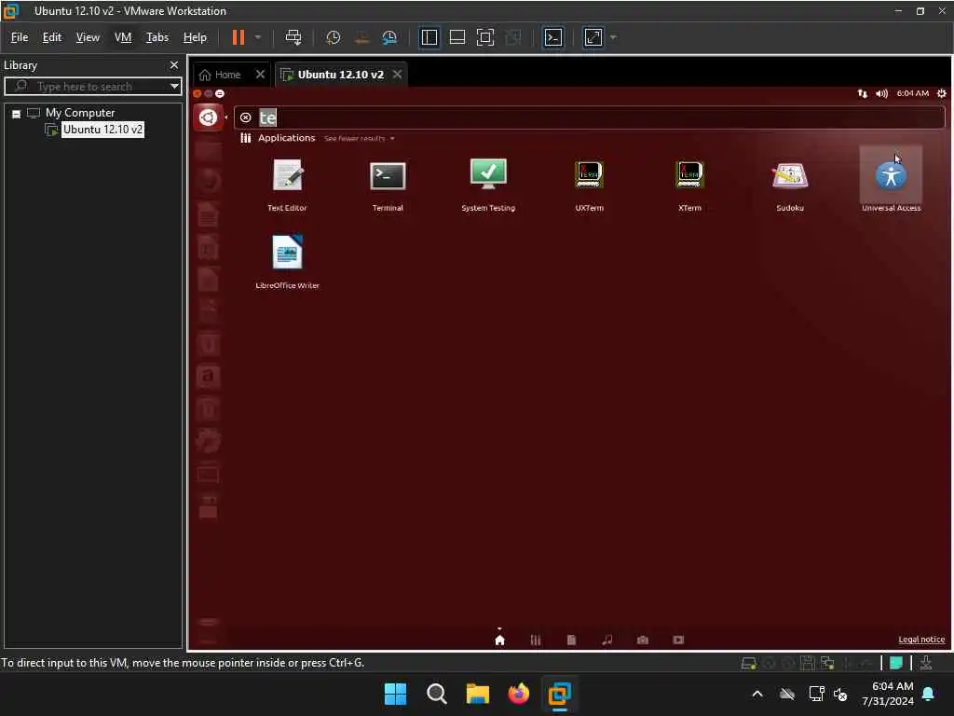
Task: Click the status bar message log icon
Action: click(x=895, y=663)
